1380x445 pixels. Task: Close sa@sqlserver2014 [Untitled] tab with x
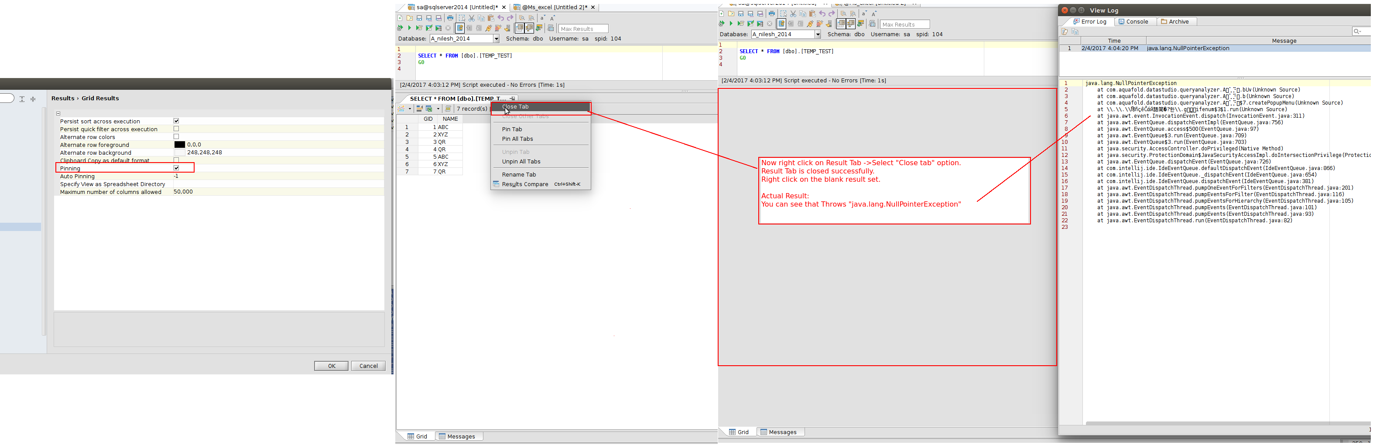point(503,7)
